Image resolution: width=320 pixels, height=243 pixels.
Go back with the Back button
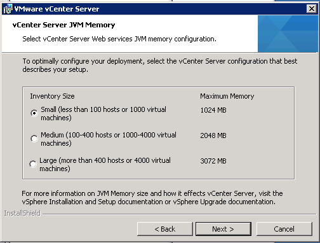[165, 229]
